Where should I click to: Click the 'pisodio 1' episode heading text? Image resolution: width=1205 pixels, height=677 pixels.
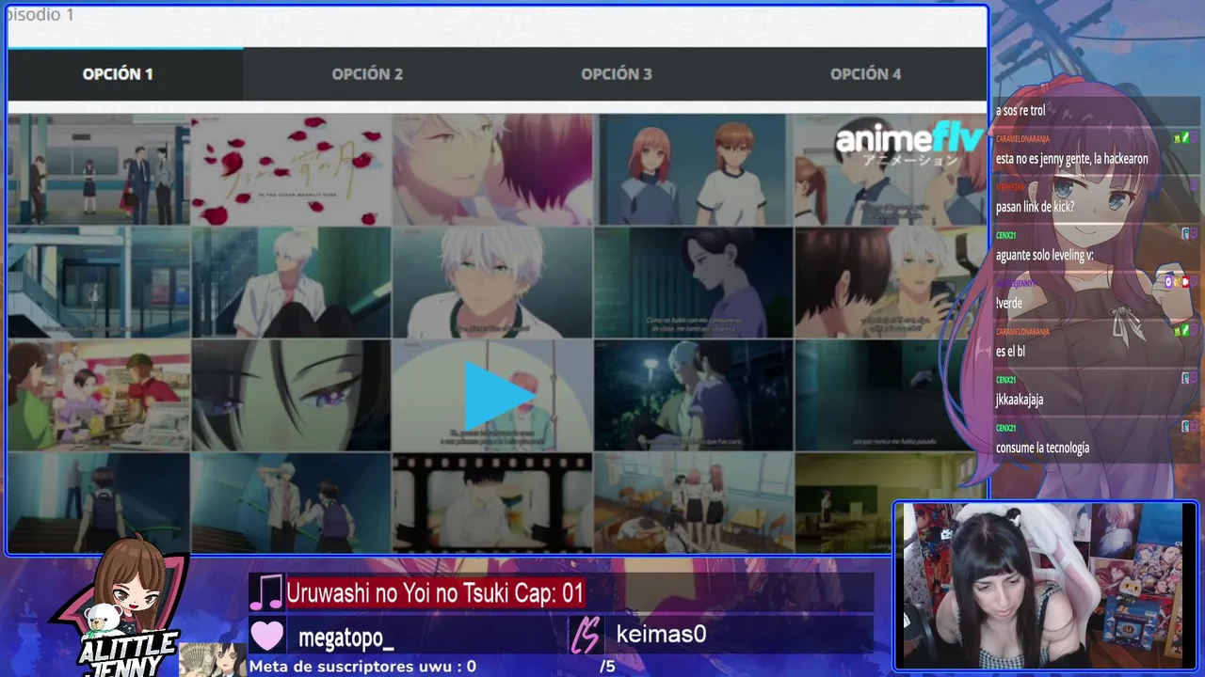coord(40,15)
